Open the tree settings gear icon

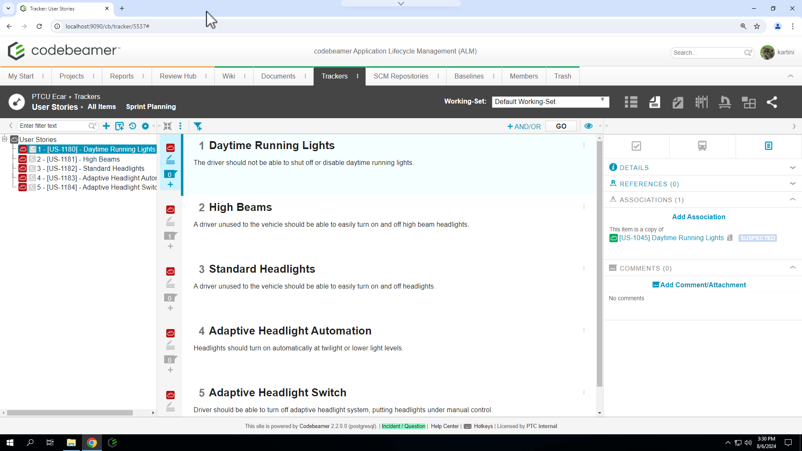[145, 126]
